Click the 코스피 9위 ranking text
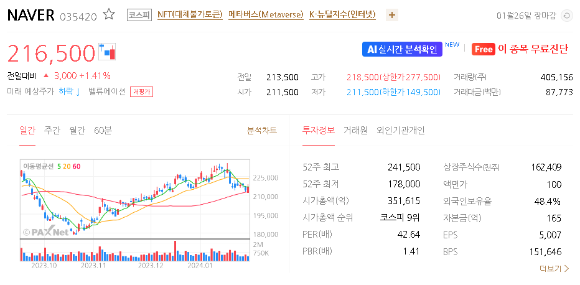This screenshot has height=285, width=580. (400, 218)
